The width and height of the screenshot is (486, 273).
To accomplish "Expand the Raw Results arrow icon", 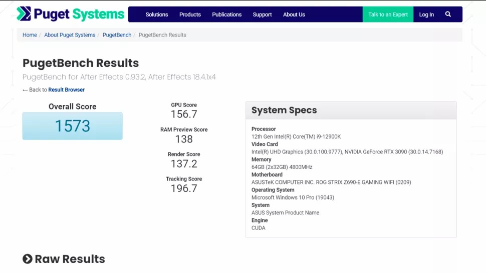I will (x=27, y=259).
